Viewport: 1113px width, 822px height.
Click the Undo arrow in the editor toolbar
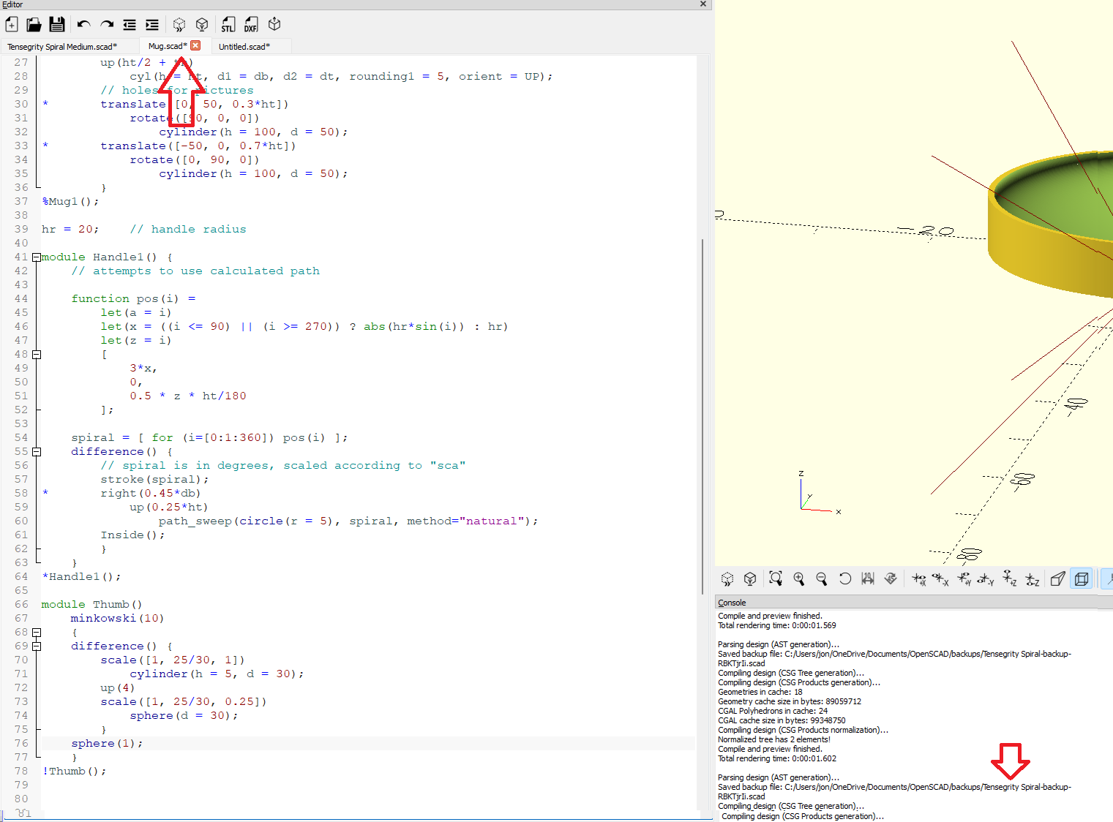[x=83, y=25]
